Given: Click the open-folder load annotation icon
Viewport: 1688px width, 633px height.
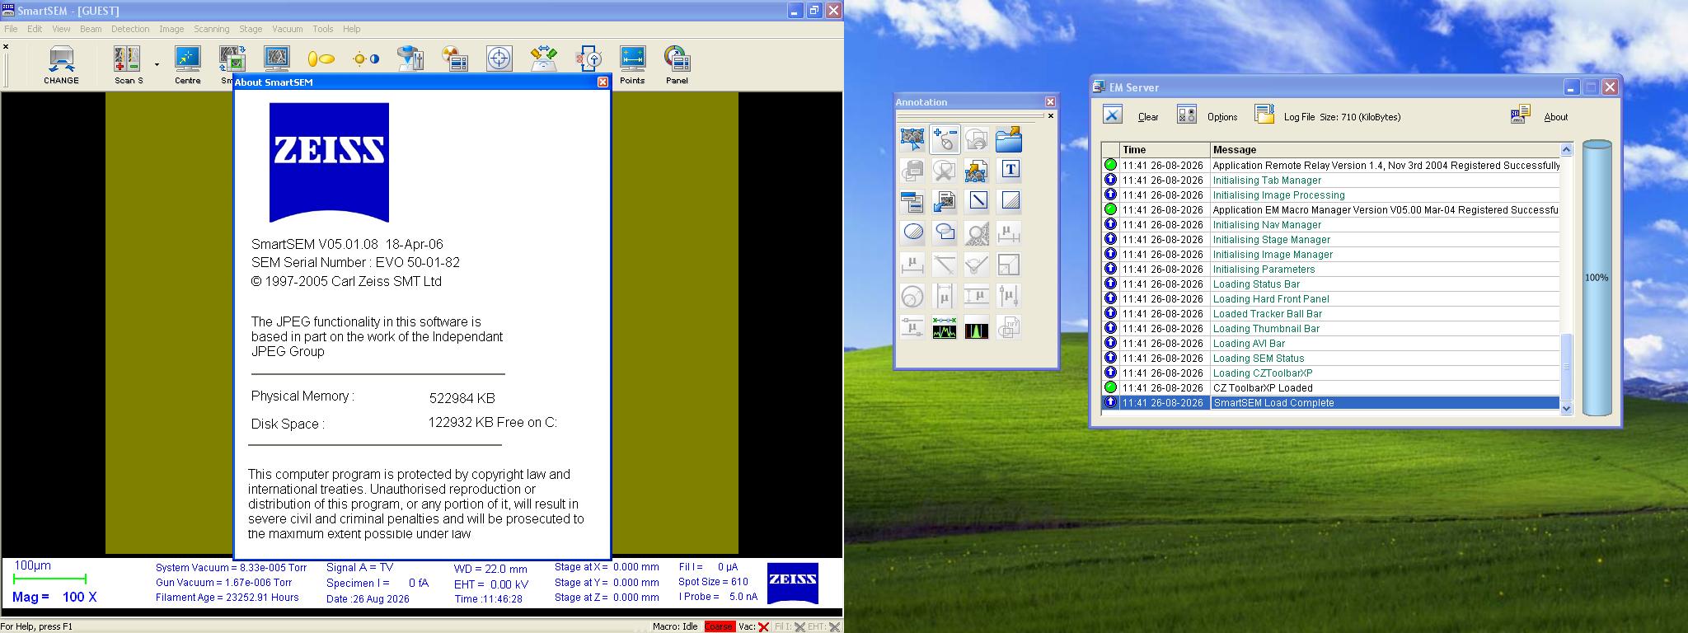Looking at the screenshot, I should (1009, 139).
